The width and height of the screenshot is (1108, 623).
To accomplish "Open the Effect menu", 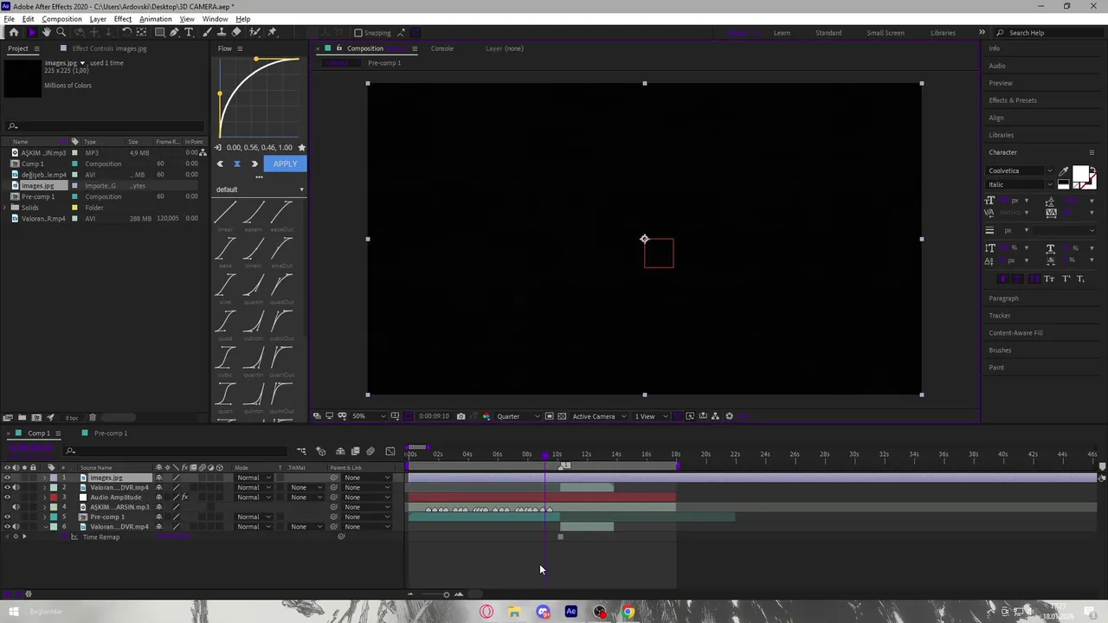I will [122, 19].
